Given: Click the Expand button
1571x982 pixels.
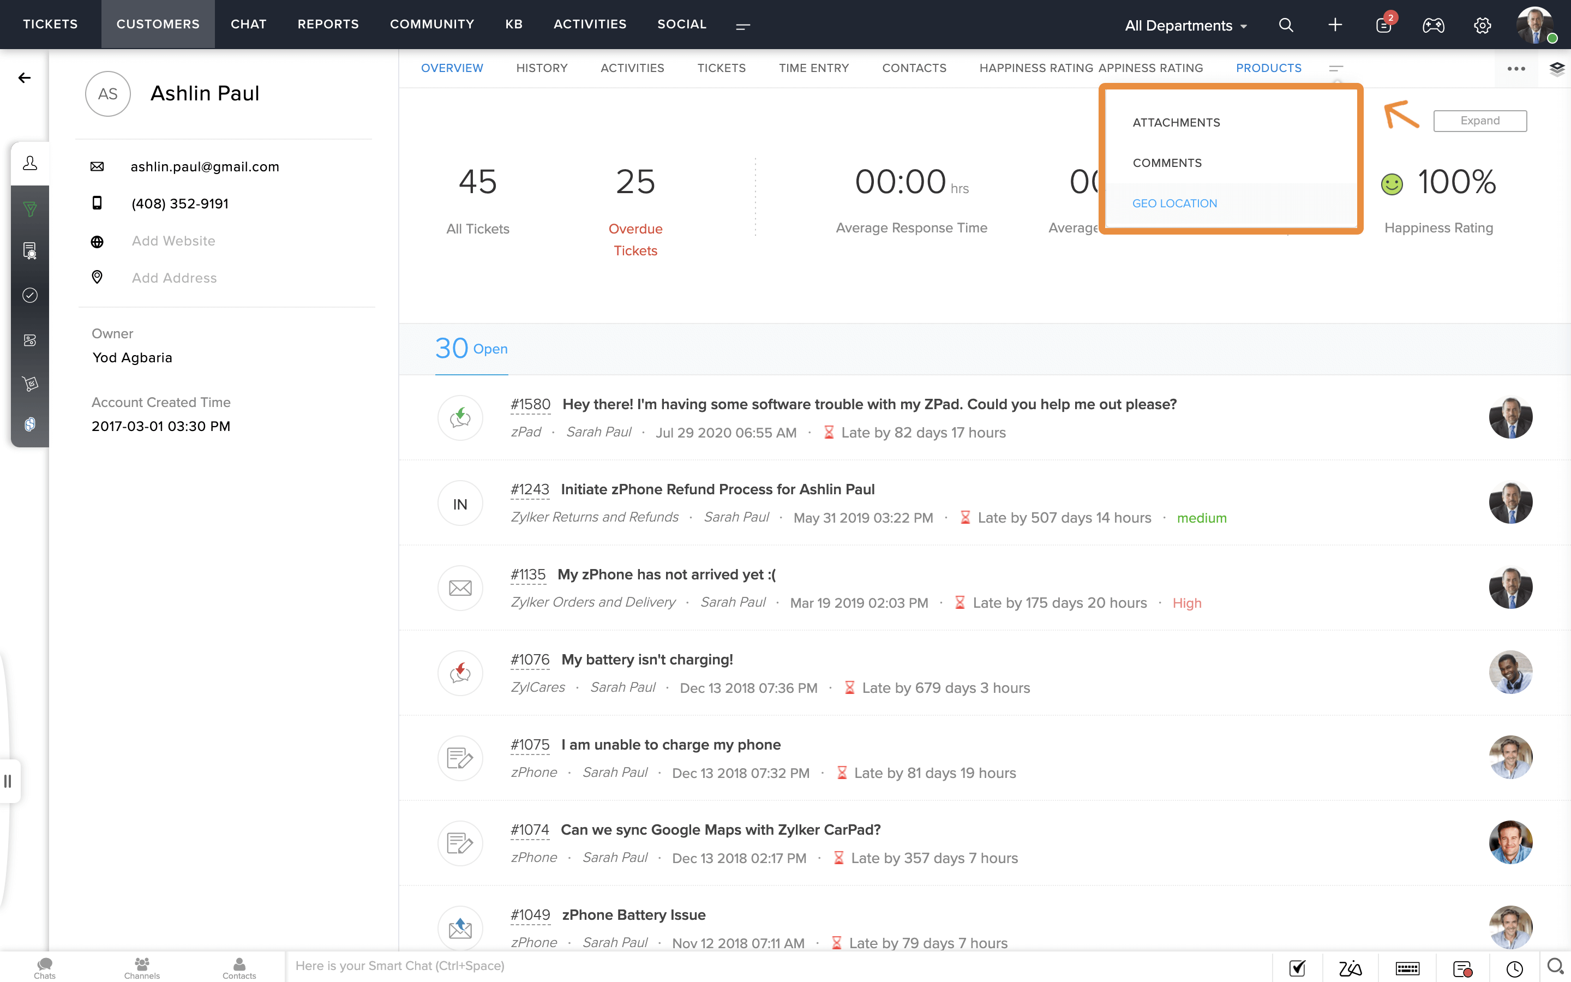Looking at the screenshot, I should [x=1479, y=121].
